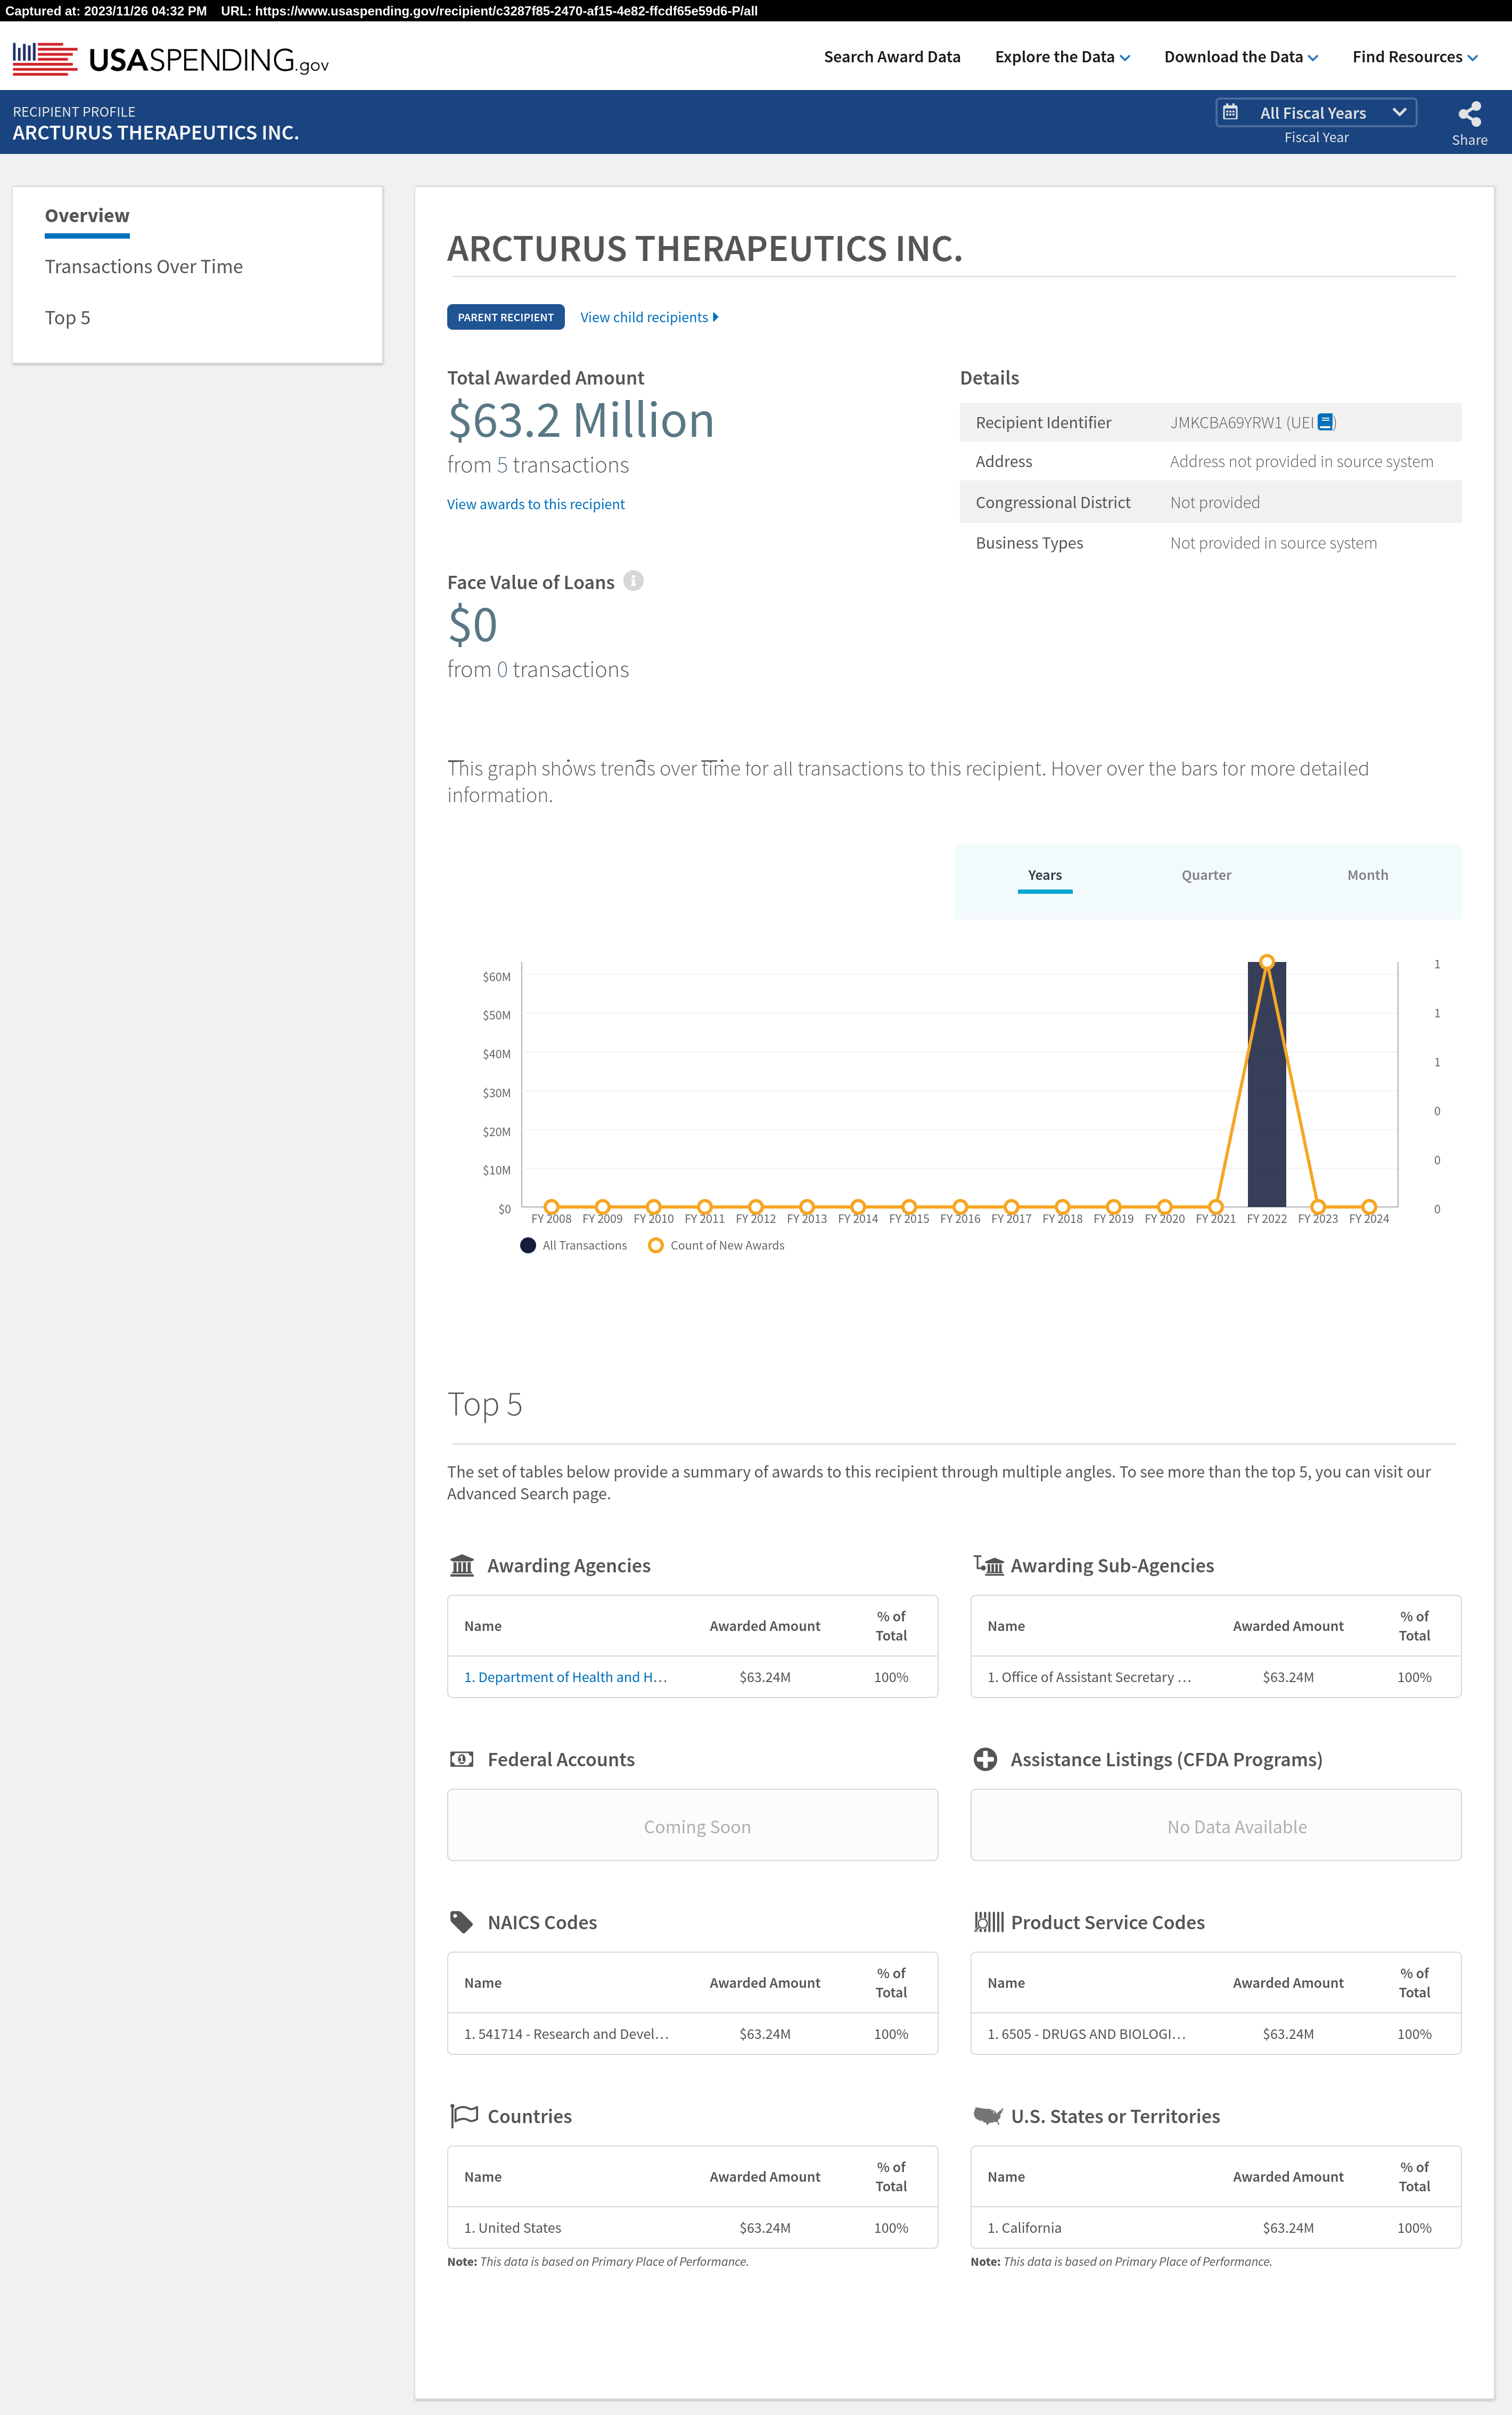Screen dimensions: 1512x2415
Task: Click the FY 2008 data point on chart
Action: (x=551, y=1206)
